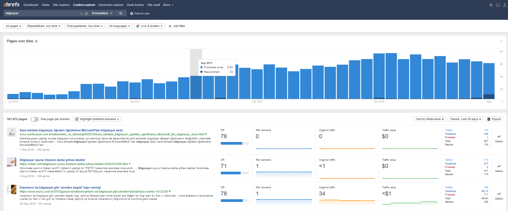This screenshot has width=508, height=211.
Task: Open the sozcu.com.tr result URL
Action: pos(94,191)
